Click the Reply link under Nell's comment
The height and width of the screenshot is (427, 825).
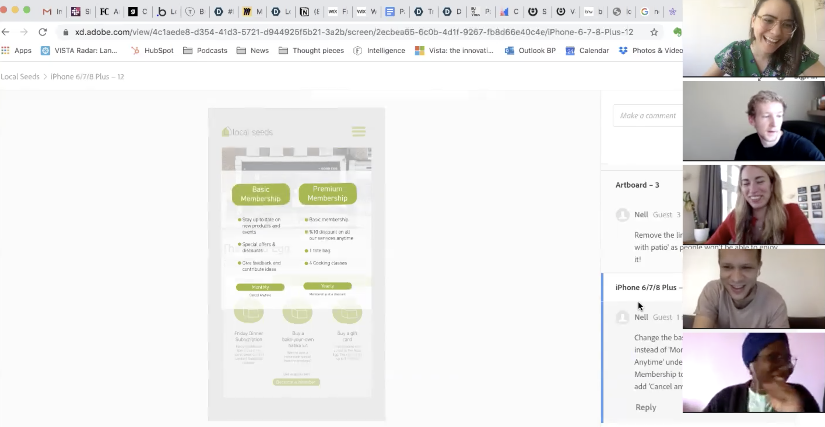pyautogui.click(x=646, y=407)
